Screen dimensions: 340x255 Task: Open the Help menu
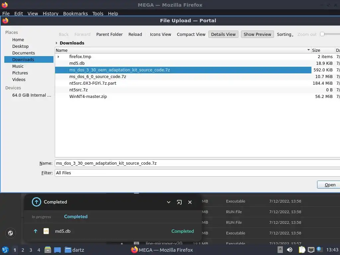[113, 13]
